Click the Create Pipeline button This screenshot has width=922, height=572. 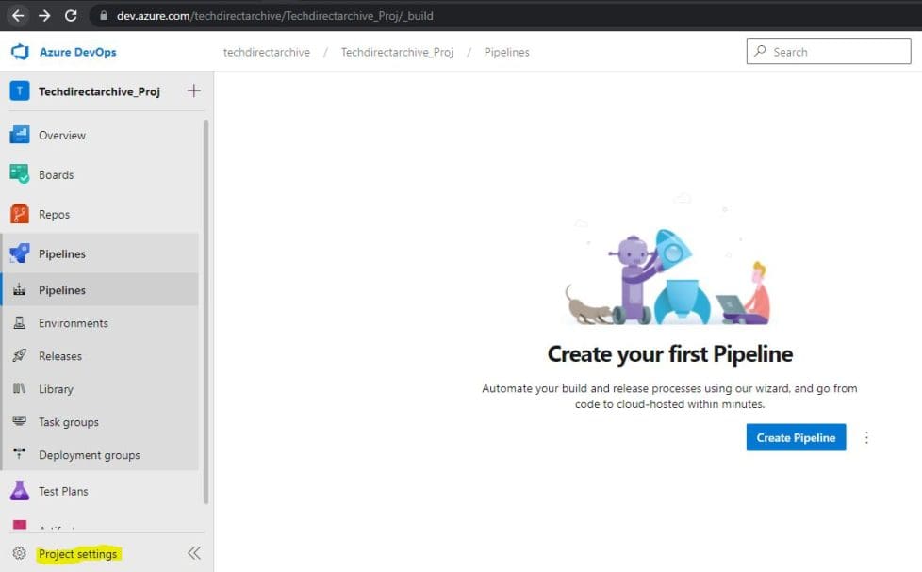click(x=797, y=437)
